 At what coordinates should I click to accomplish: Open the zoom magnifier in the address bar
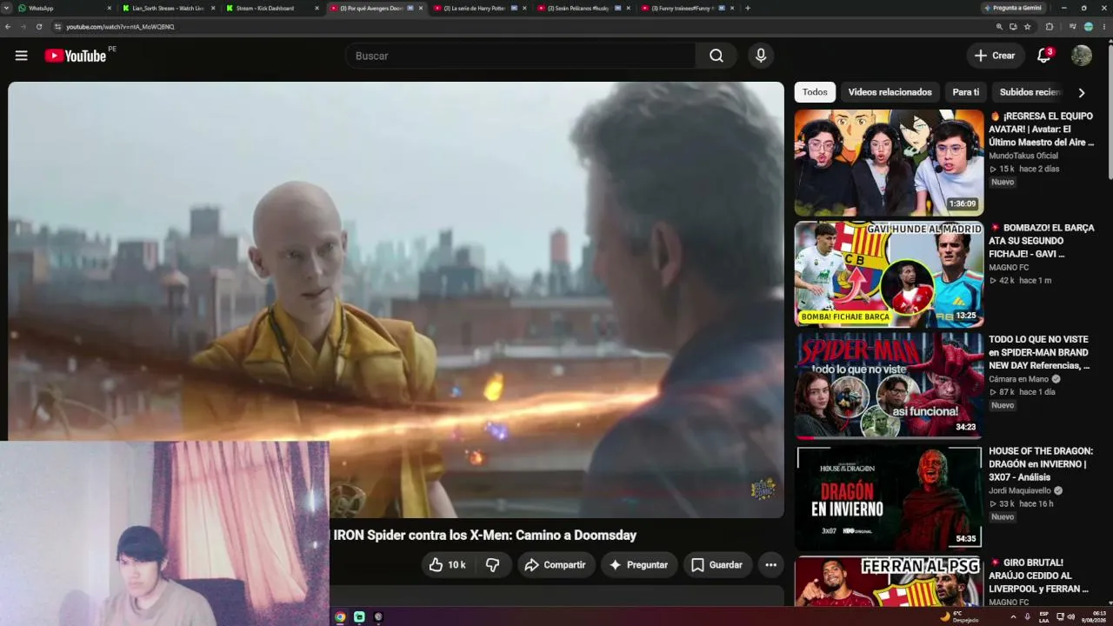click(999, 27)
